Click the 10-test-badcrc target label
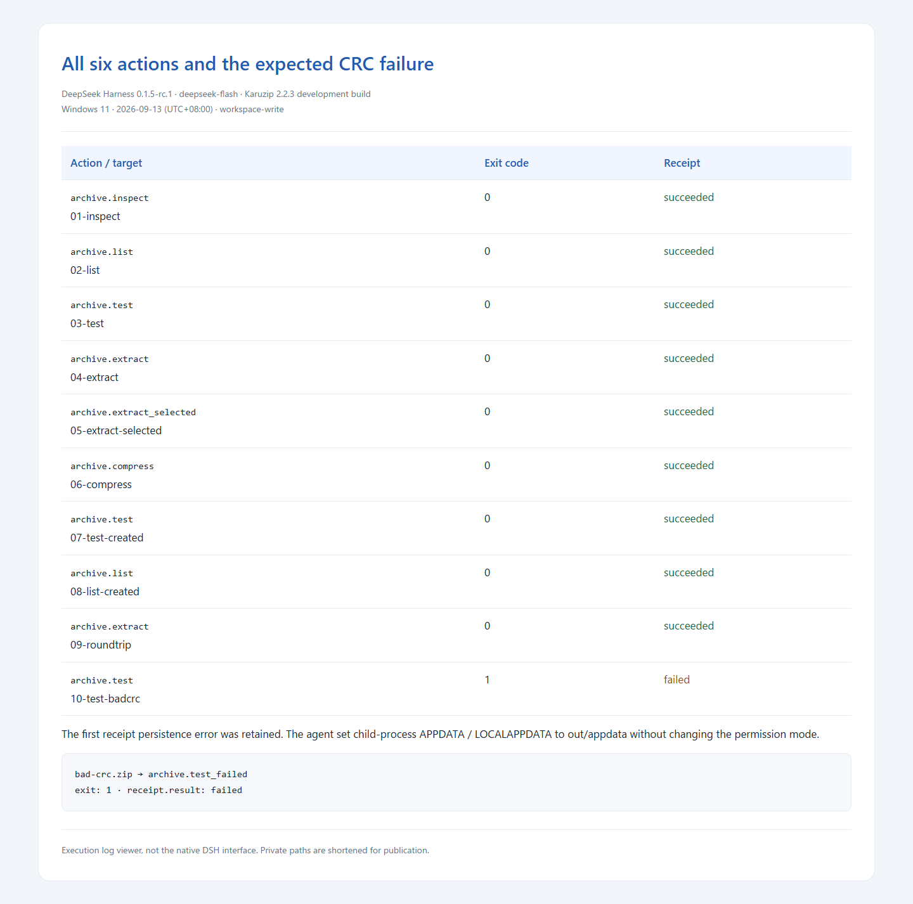913x904 pixels. click(x=105, y=699)
